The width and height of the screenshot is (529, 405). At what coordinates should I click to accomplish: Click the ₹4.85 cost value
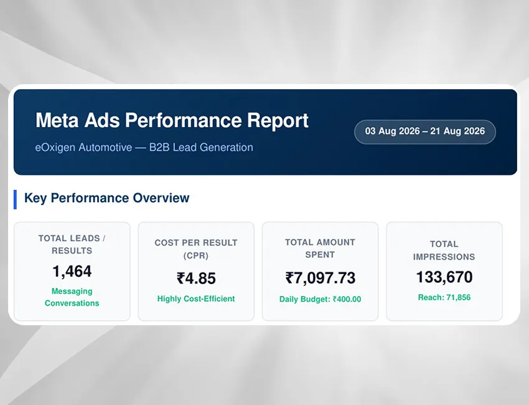[196, 279]
